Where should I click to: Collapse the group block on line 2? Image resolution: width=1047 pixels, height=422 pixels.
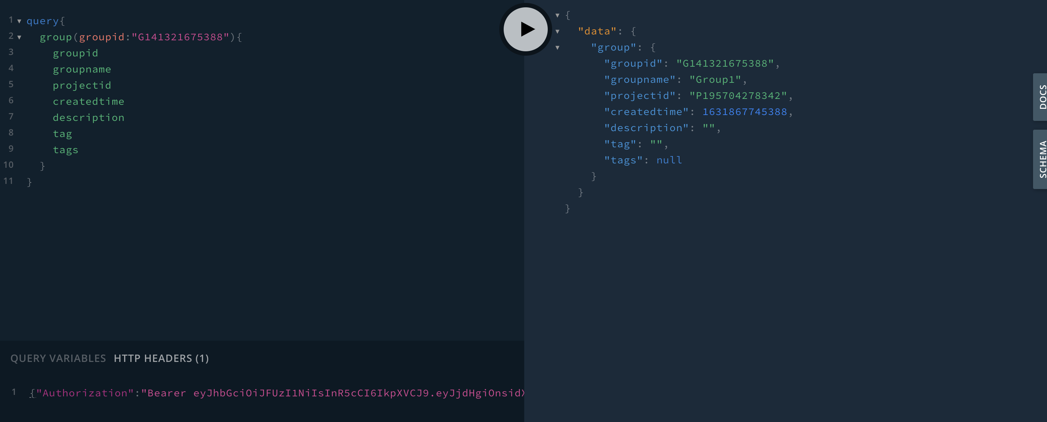pyautogui.click(x=19, y=37)
